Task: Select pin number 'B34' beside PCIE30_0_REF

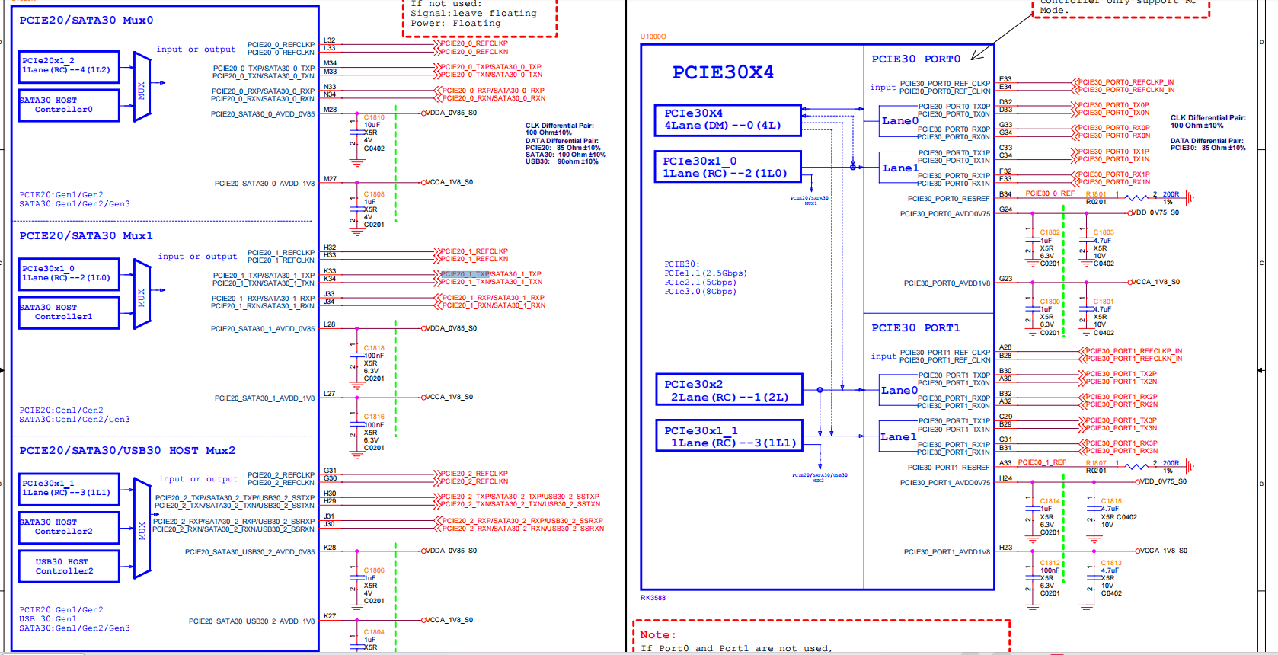Action: tap(1005, 194)
